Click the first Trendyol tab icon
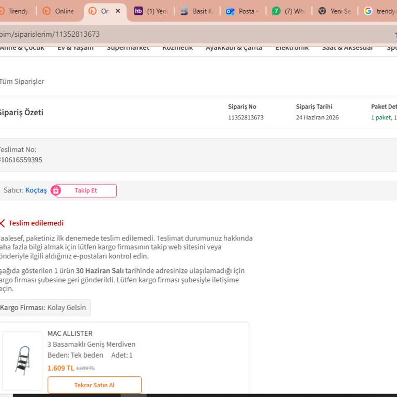Image resolution: width=397 pixels, height=397 pixels. coord(2,11)
